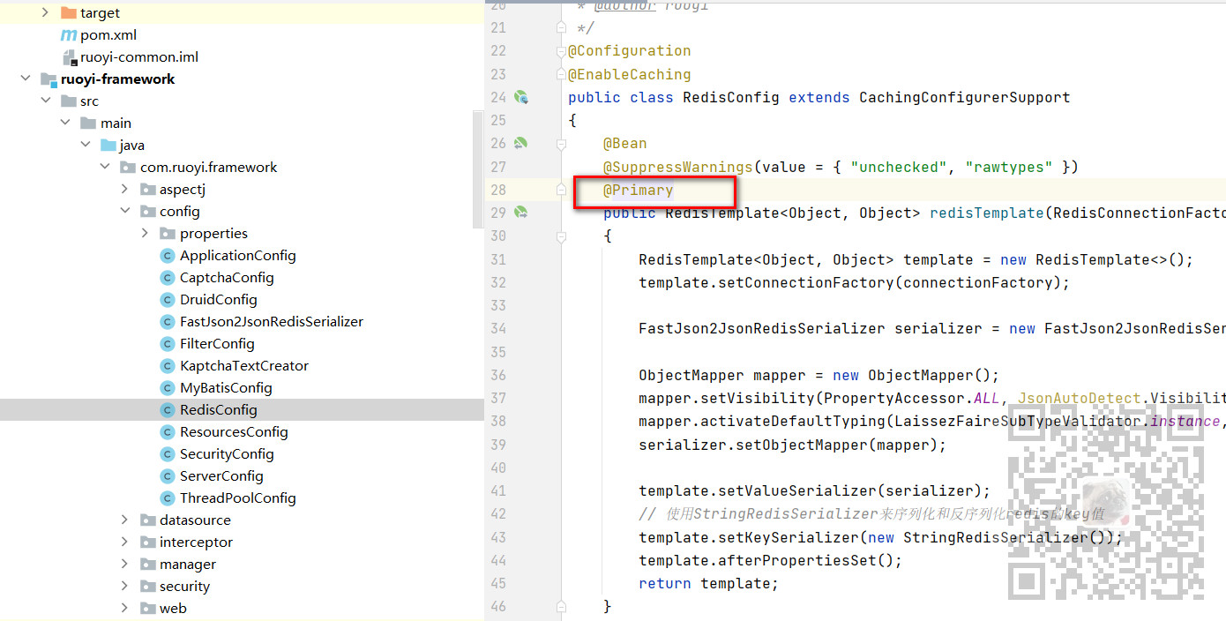This screenshot has width=1226, height=621.
Task: Toggle the fold marker at line 28
Action: point(561,190)
